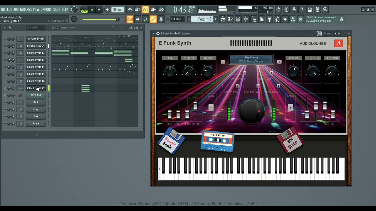Go to next preset arrow
Image resolution: width=376 pixels, height=211 pixels.
click(x=339, y=33)
